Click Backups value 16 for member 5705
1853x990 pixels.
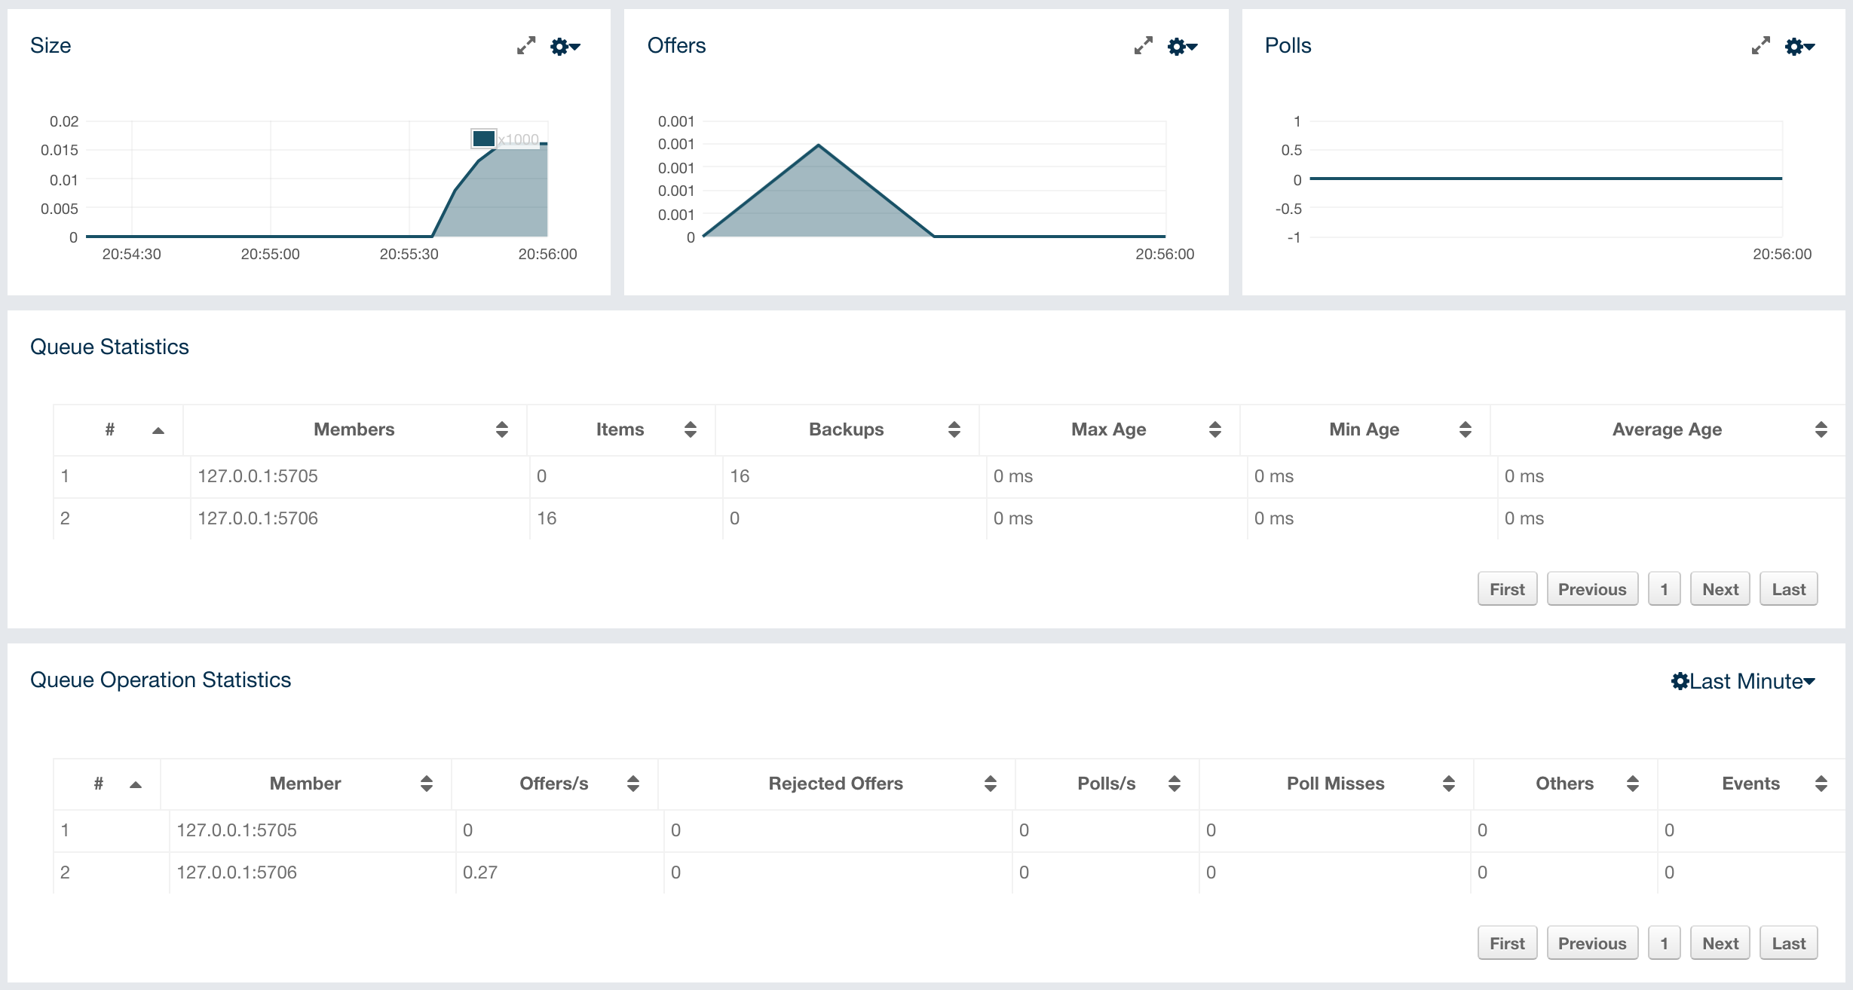pos(740,476)
